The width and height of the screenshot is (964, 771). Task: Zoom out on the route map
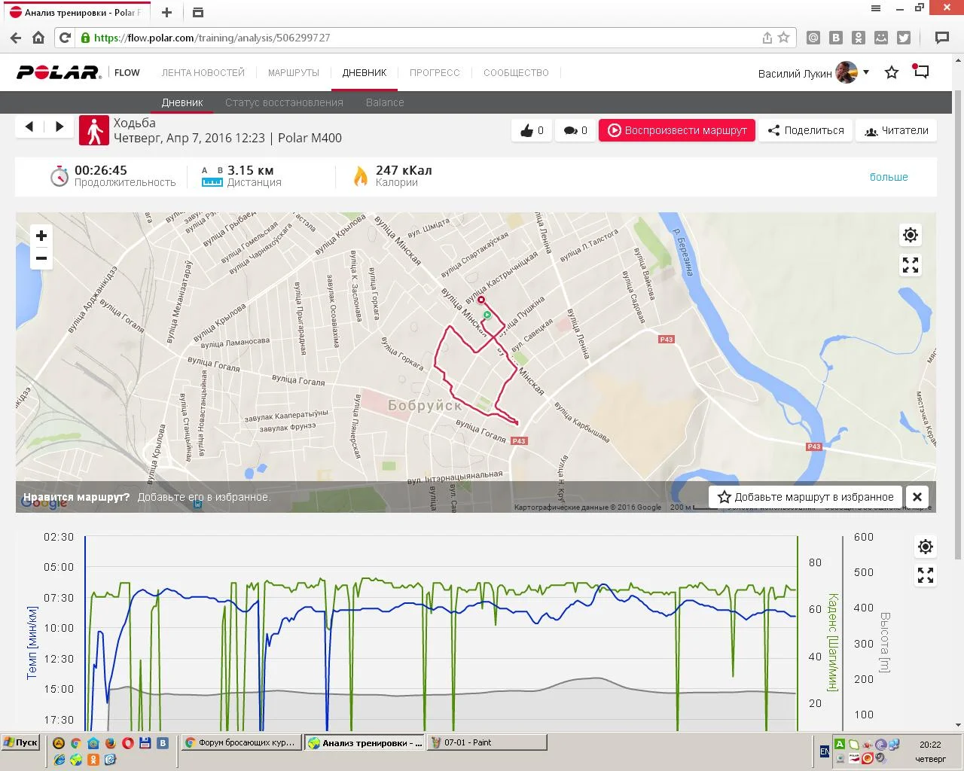[x=41, y=258]
